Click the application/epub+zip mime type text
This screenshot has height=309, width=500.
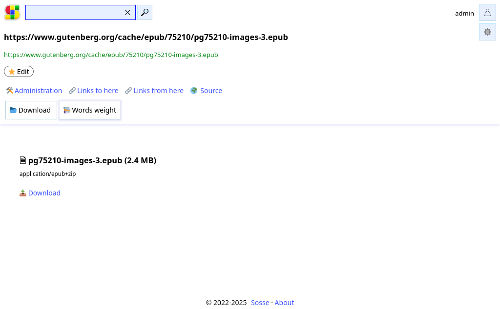[x=47, y=174]
